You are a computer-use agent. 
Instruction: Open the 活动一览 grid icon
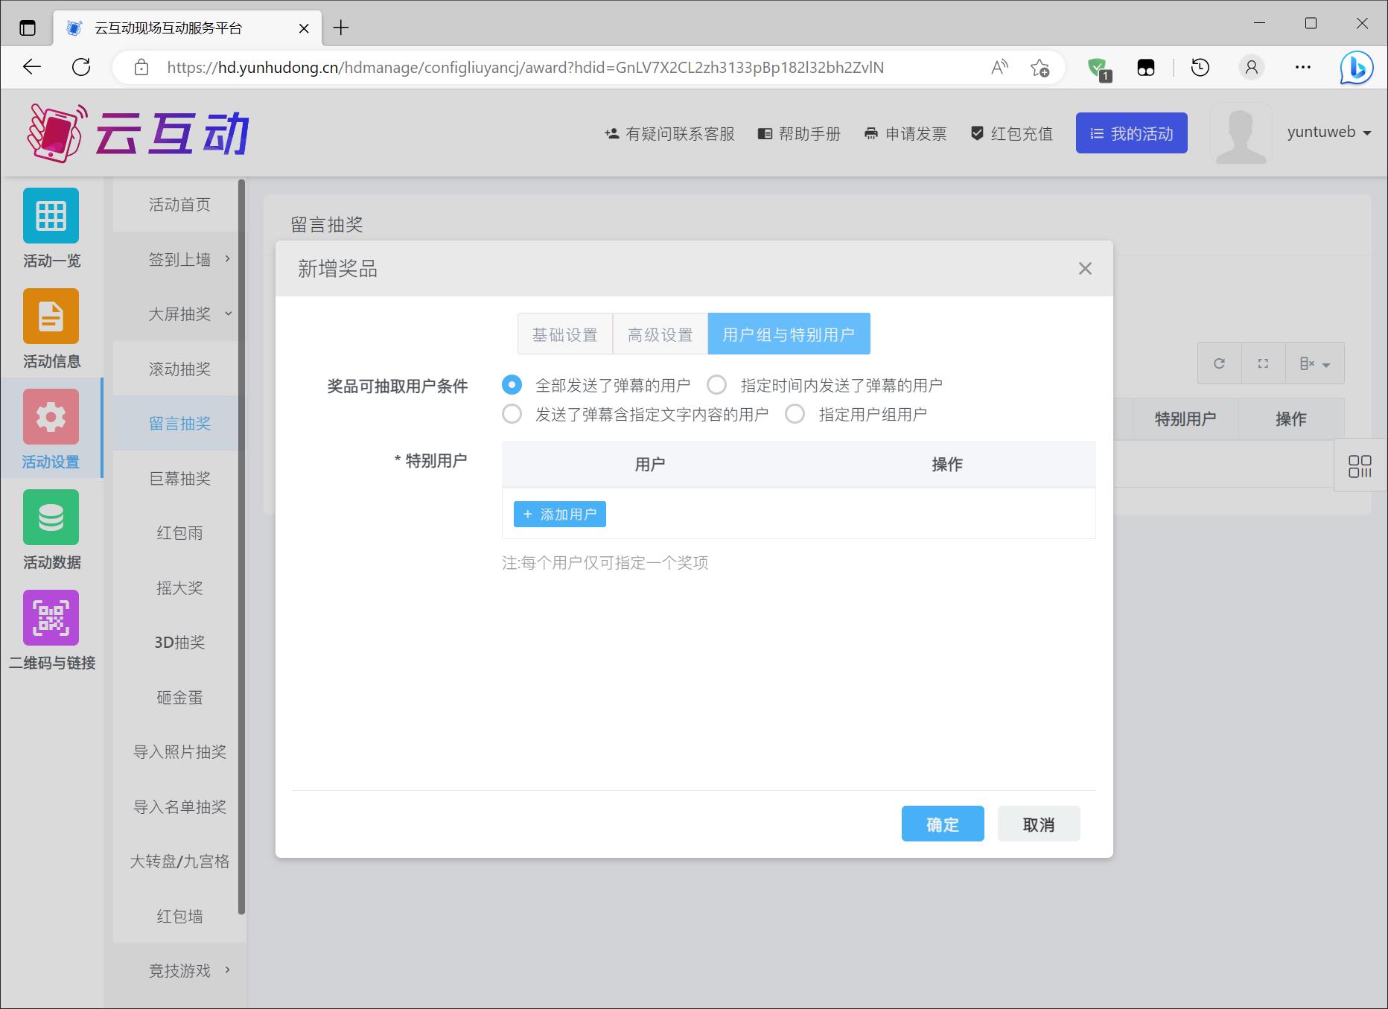pos(51,215)
